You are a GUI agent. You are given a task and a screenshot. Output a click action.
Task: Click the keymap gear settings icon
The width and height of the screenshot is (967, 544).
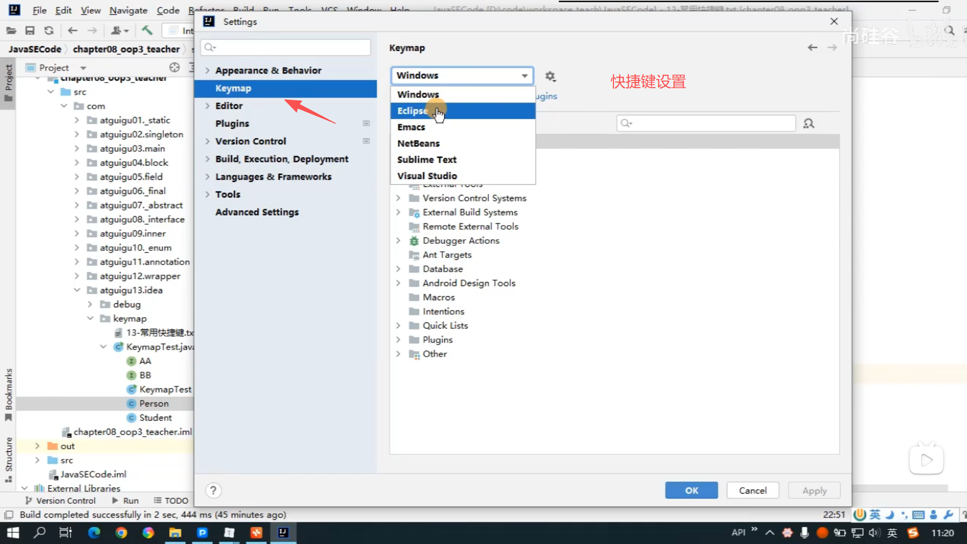click(550, 76)
